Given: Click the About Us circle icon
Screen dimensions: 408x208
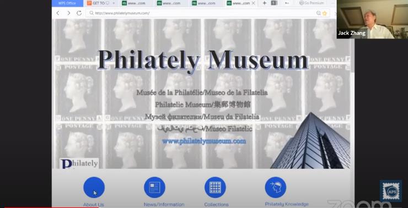Looking at the screenshot, I should [94, 187].
